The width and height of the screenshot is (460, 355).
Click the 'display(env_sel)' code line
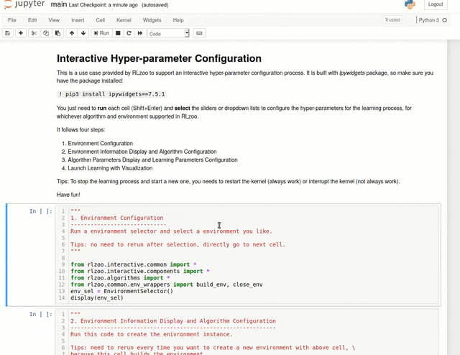(x=97, y=298)
